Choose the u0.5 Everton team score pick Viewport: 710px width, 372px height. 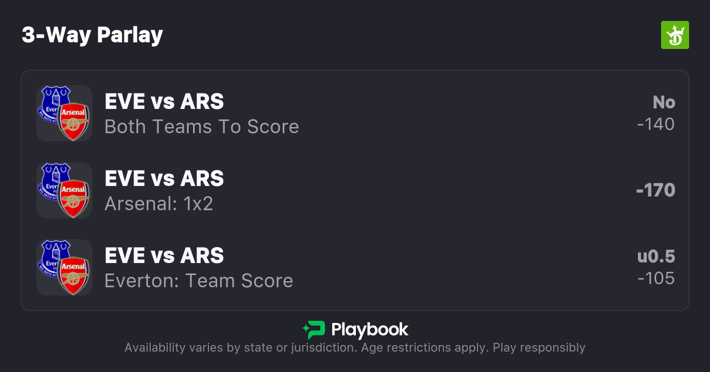656,256
